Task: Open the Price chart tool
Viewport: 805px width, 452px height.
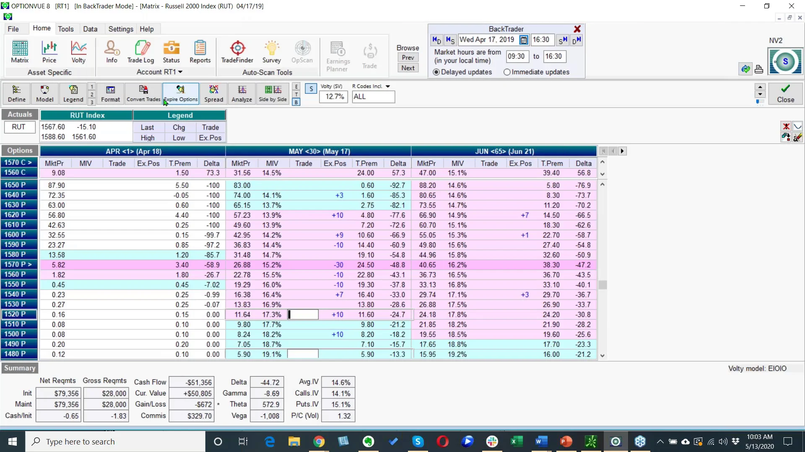Action: point(49,52)
